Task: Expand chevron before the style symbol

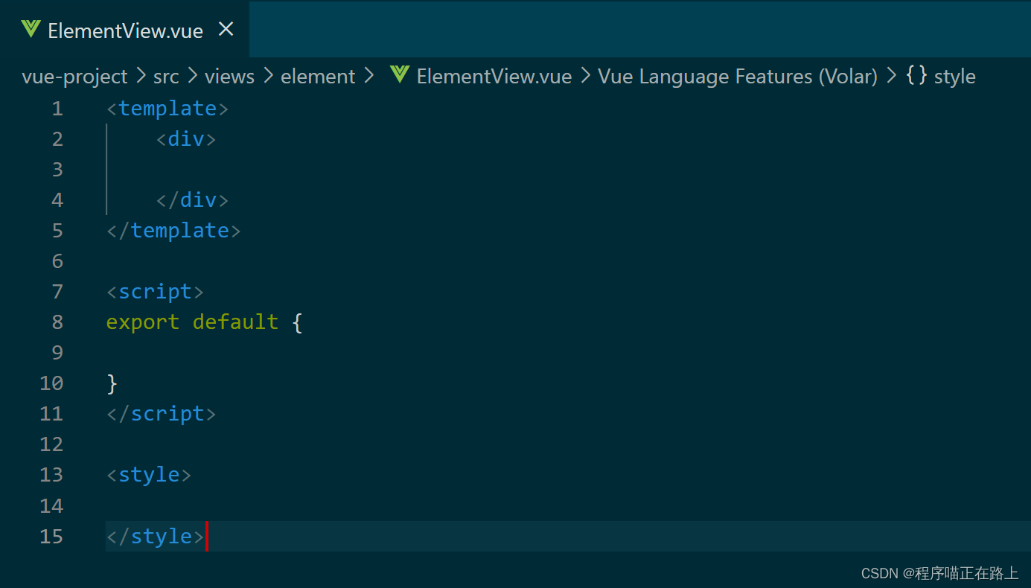Action: pos(891,77)
